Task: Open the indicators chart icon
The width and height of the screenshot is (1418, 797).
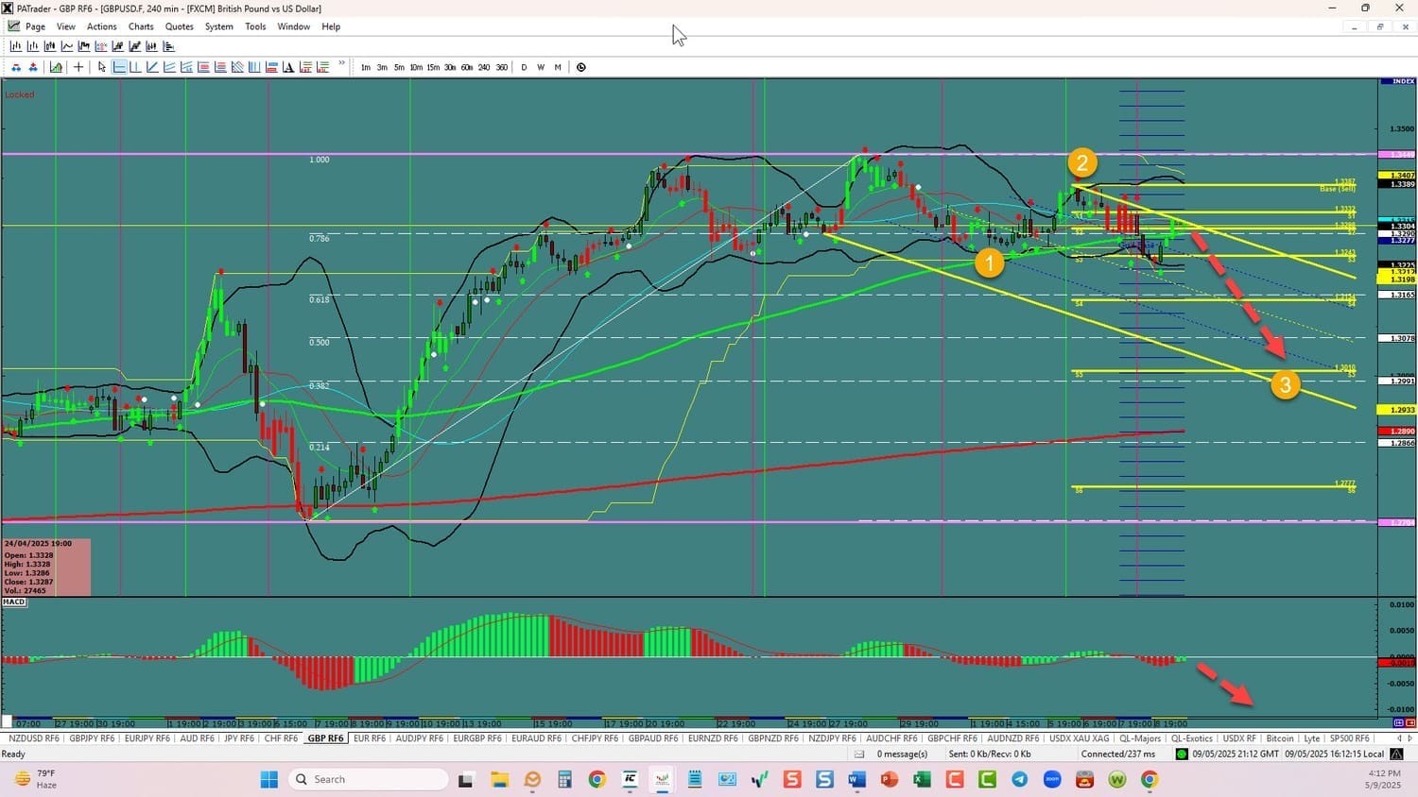Action: click(56, 67)
